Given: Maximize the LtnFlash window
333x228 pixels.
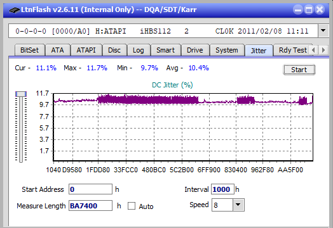Looking at the screenshot, I should point(309,9).
